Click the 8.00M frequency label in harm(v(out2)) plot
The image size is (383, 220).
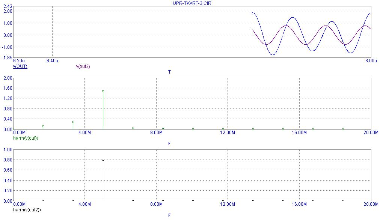tap(156, 204)
